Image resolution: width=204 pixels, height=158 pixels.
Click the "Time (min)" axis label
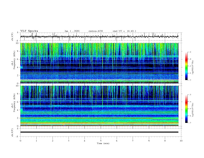pos(103,143)
